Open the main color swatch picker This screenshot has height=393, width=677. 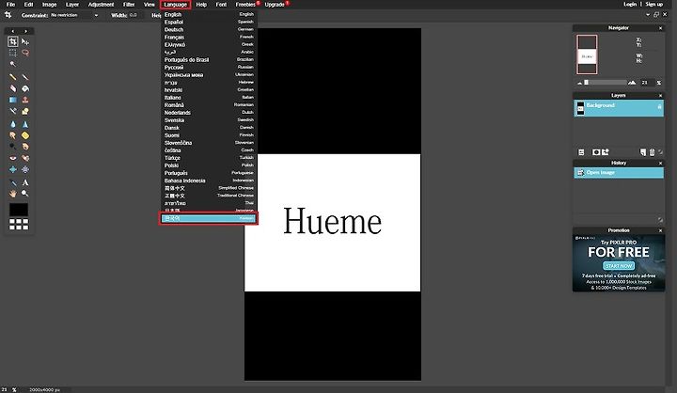19,210
